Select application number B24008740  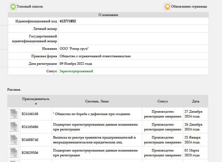[30, 140]
